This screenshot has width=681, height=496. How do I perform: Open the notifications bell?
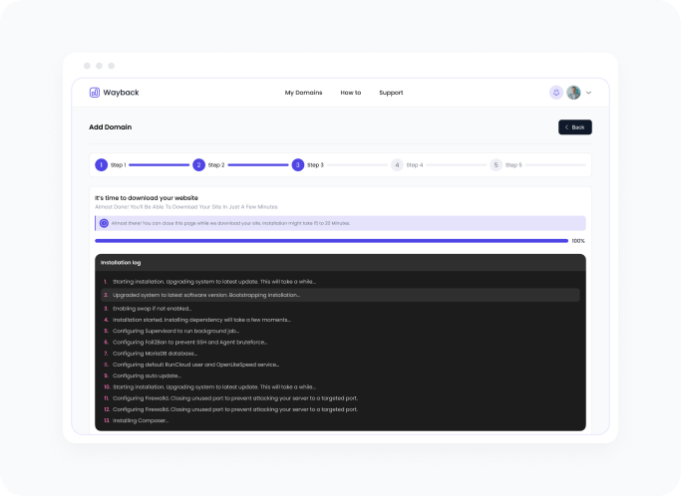tap(555, 93)
